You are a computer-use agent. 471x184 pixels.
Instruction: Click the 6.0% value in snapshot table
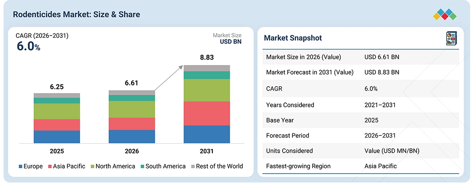coord(371,89)
